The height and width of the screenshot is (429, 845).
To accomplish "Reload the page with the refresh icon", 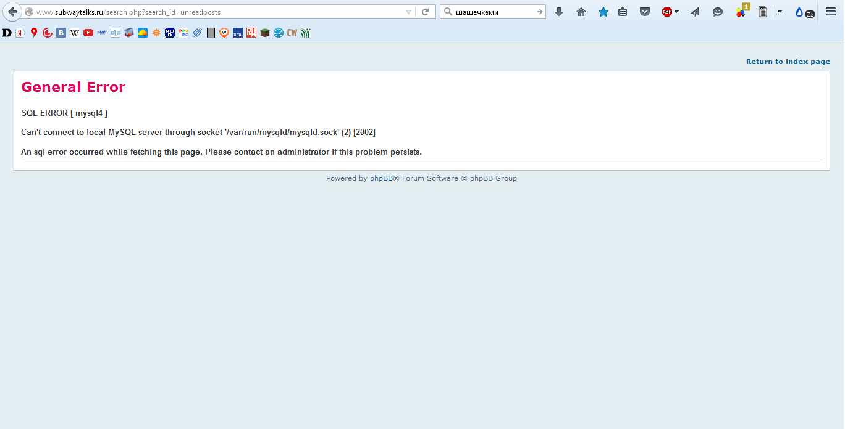I will coord(425,12).
